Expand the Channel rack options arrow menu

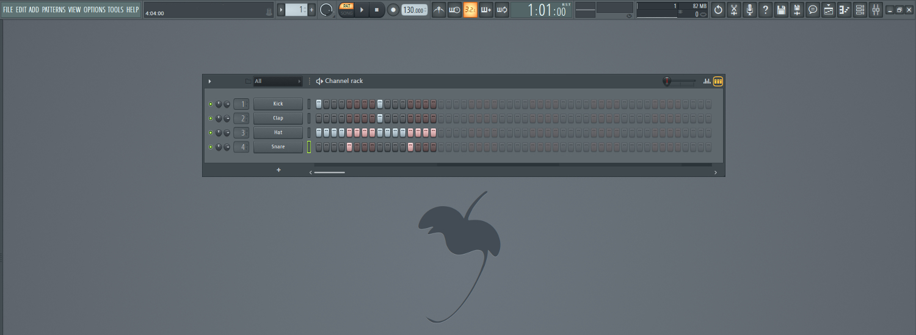click(x=209, y=81)
